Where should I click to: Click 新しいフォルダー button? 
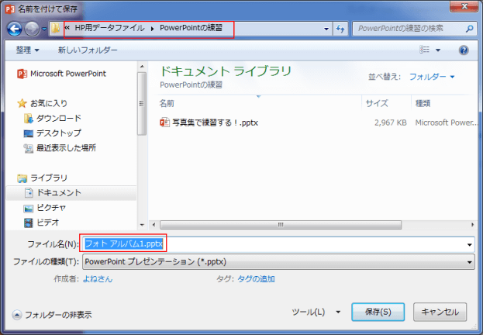click(x=88, y=50)
